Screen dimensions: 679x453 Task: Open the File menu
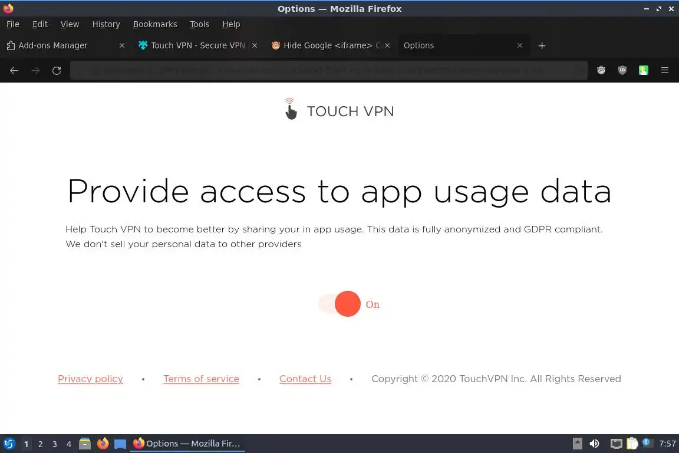coord(13,24)
